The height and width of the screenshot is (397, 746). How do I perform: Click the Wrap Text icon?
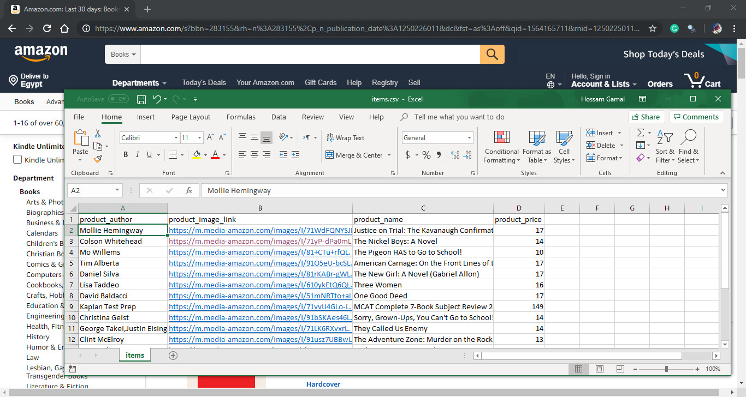pyautogui.click(x=345, y=137)
